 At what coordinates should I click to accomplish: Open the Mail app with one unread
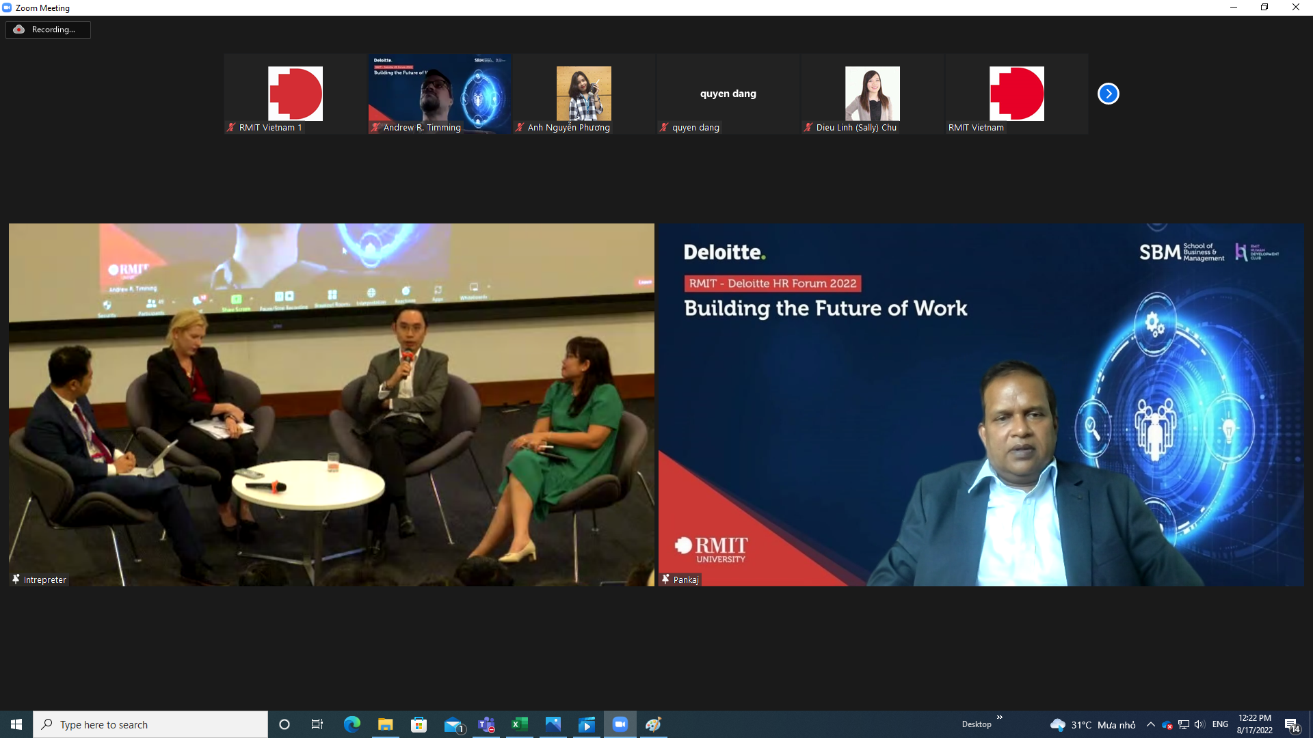click(453, 724)
